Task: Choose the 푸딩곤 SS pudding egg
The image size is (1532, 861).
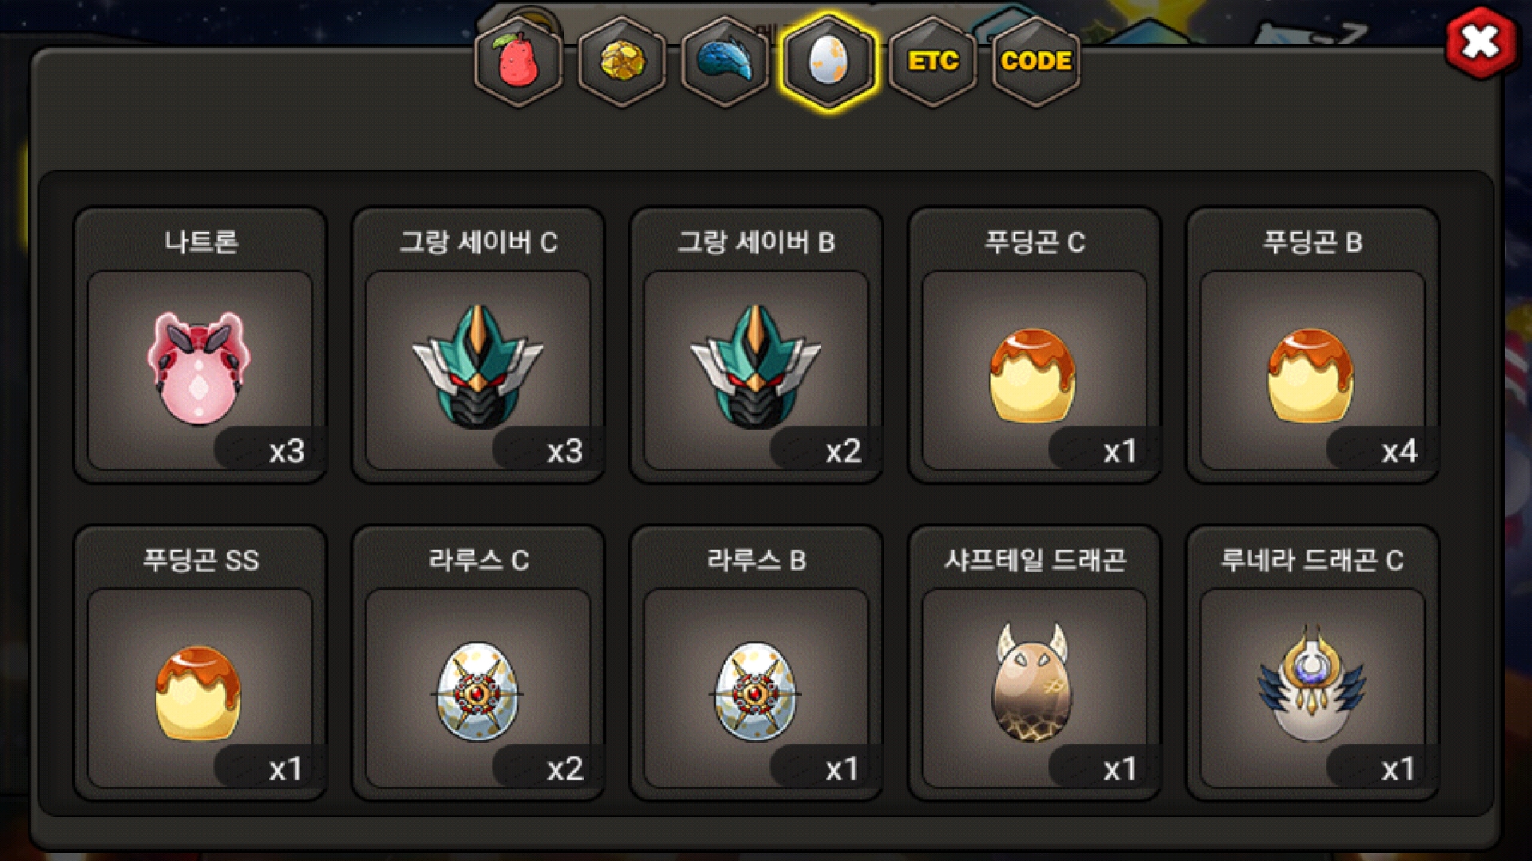Action: pos(199,662)
